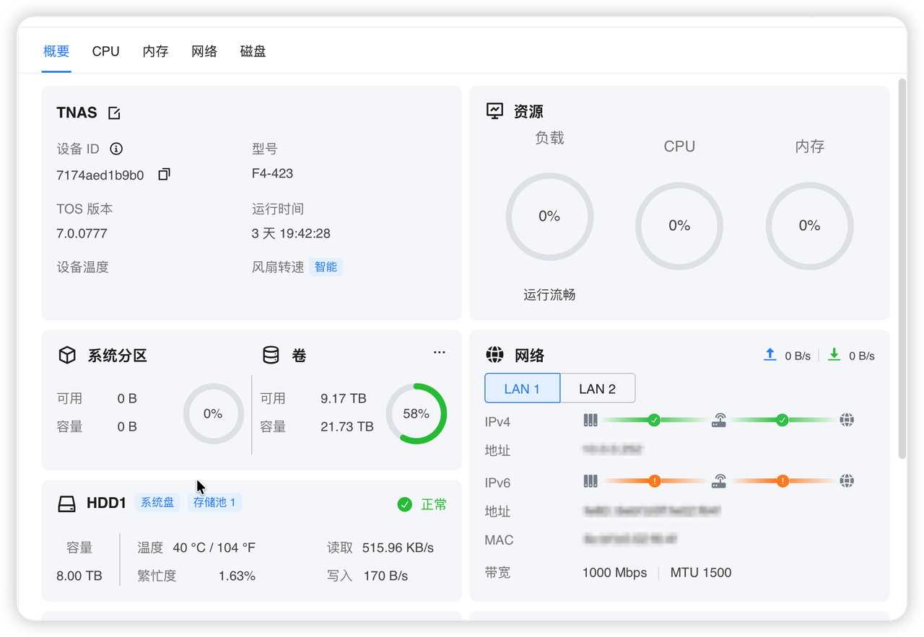The width and height of the screenshot is (924, 637).
Task: Click the 设备温度 label
Action: pyautogui.click(x=82, y=267)
